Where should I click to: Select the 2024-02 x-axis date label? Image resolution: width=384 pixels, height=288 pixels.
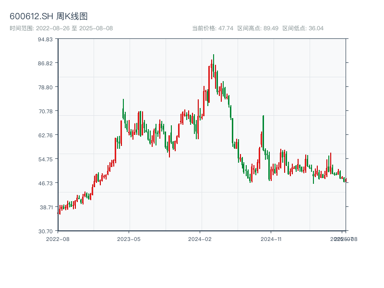pyautogui.click(x=200, y=239)
